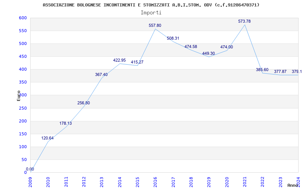Click the 350 y-axis tick label

point(23,82)
